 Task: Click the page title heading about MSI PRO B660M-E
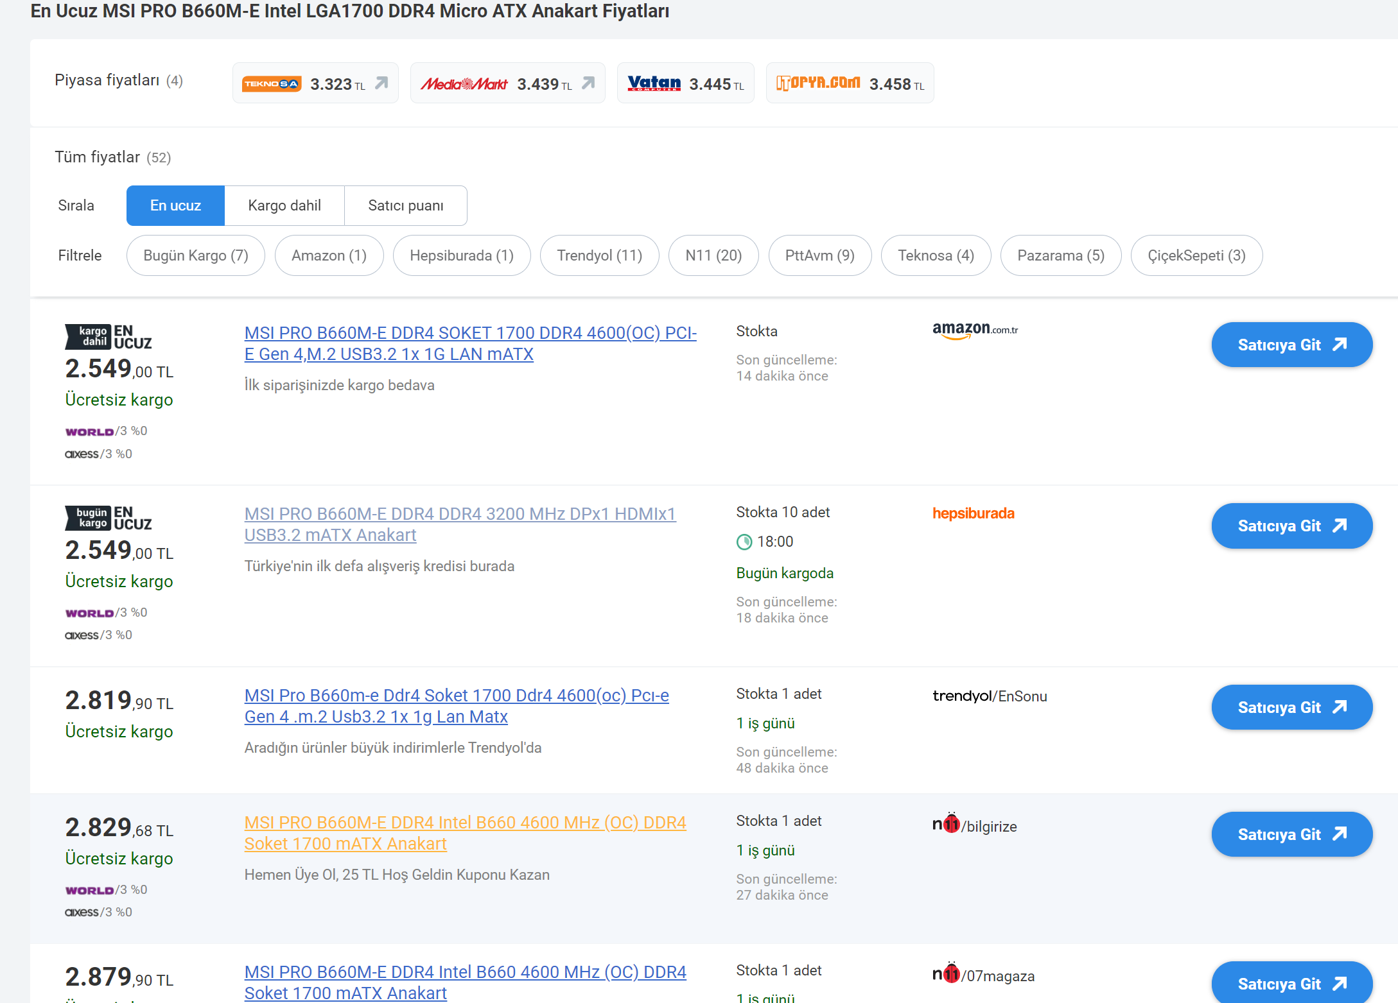350,11
